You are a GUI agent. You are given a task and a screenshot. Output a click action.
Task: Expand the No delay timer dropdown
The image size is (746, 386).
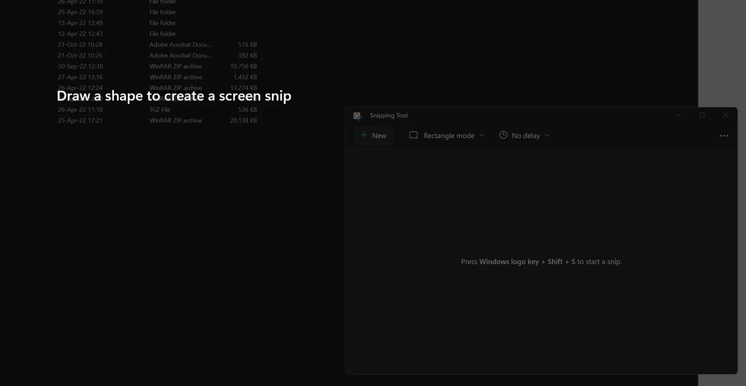[x=525, y=136]
